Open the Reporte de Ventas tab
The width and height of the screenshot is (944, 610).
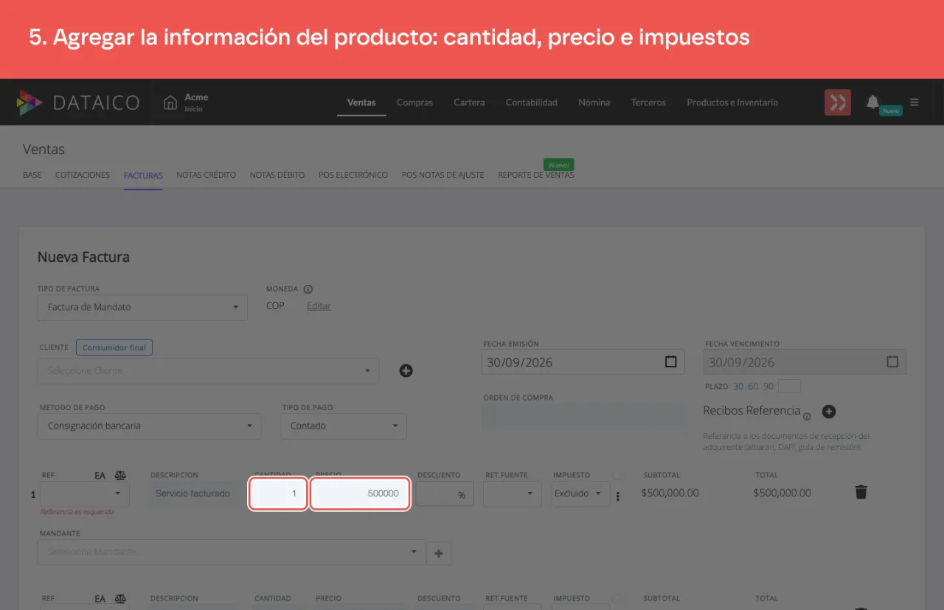pos(536,175)
